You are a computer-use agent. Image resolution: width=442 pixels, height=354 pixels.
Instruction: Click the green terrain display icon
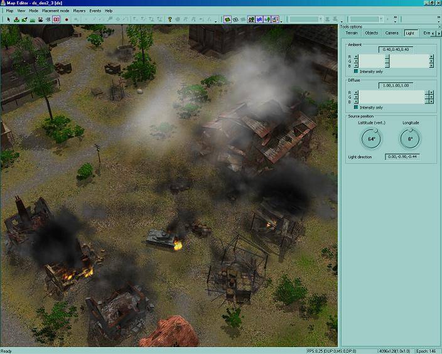click(x=227, y=19)
